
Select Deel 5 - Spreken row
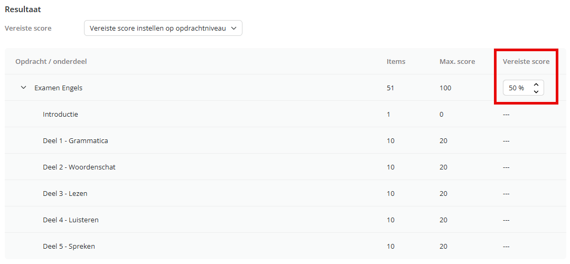[x=285, y=246]
